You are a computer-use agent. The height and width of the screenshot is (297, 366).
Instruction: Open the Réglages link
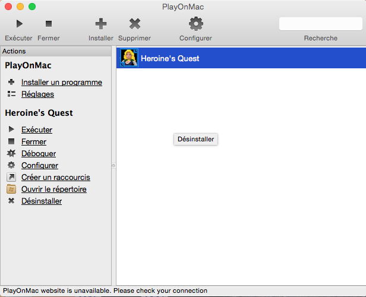(x=37, y=94)
